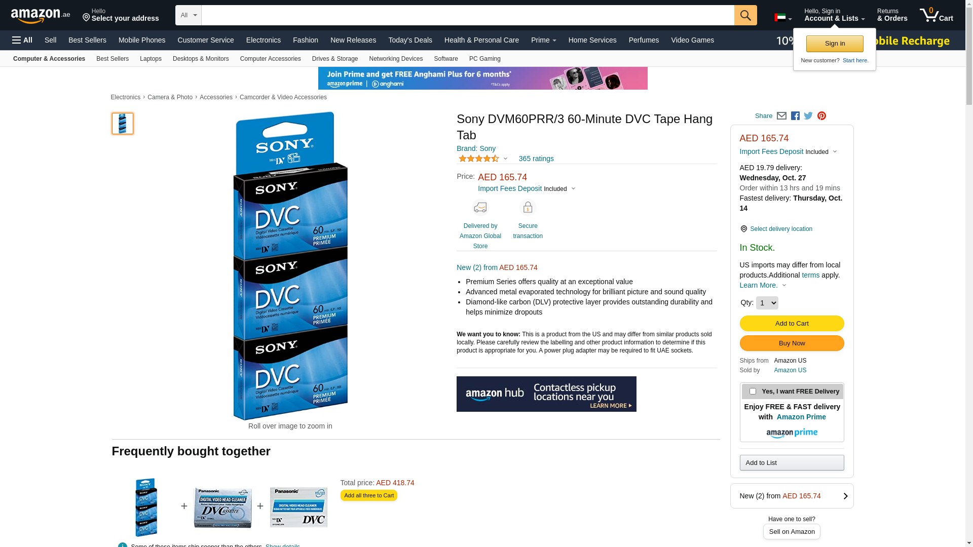Click the Add to Cart button
Image resolution: width=973 pixels, height=547 pixels.
point(792,324)
